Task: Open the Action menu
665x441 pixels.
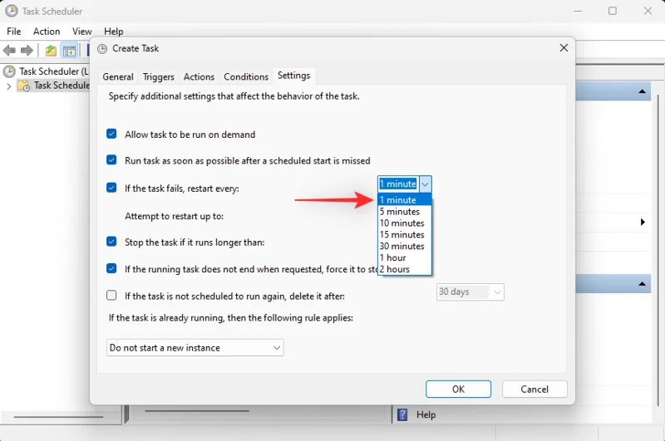Action: tap(47, 32)
